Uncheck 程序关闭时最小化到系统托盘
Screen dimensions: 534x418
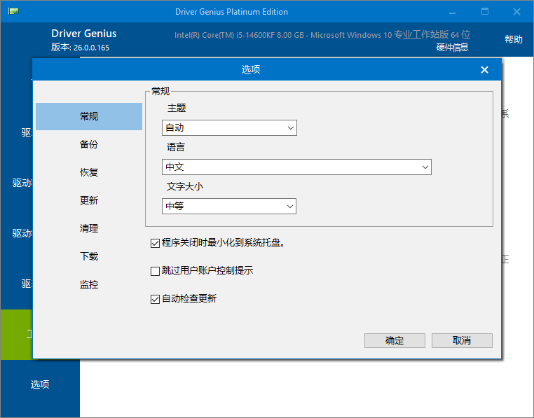click(x=155, y=243)
